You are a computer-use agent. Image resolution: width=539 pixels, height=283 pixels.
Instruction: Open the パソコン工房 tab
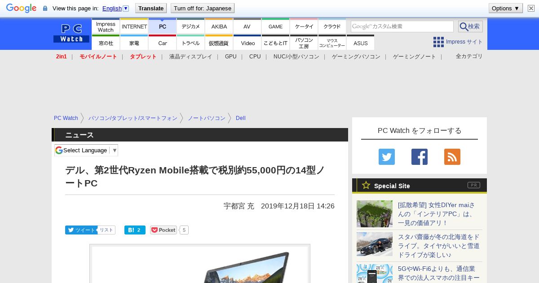[304, 43]
